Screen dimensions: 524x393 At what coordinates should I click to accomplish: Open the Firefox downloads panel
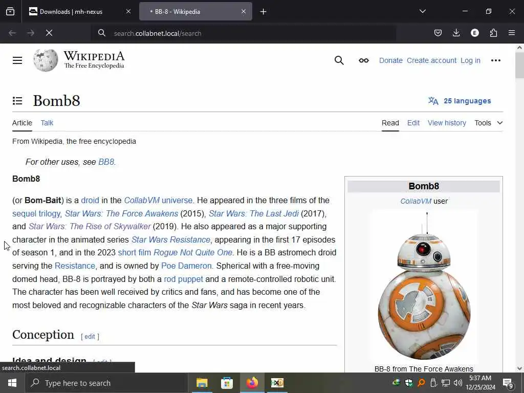[x=456, y=33]
